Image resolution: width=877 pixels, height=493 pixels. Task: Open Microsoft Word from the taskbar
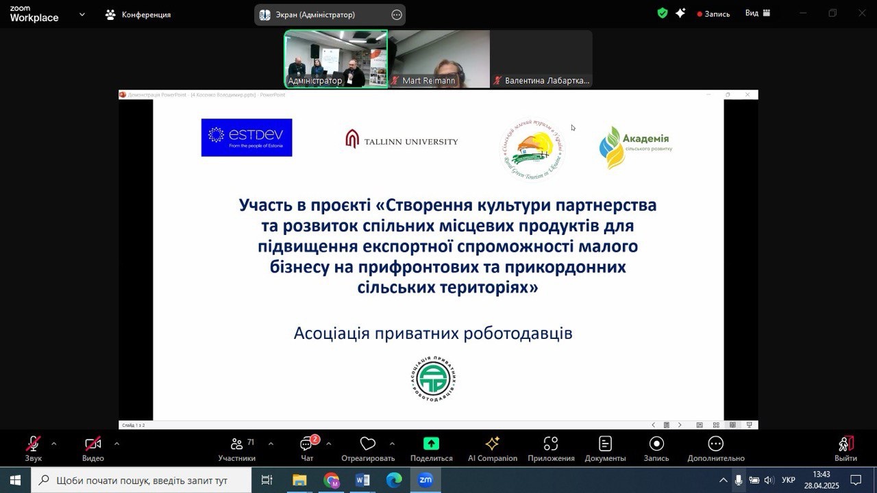pos(362,481)
